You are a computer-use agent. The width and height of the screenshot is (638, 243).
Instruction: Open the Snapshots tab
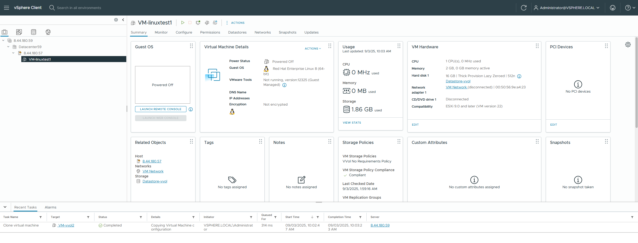click(x=287, y=32)
